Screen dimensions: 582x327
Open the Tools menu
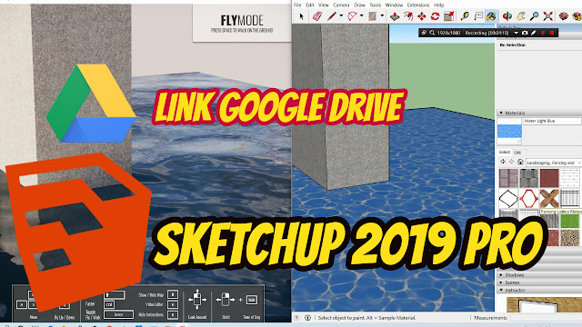click(376, 5)
